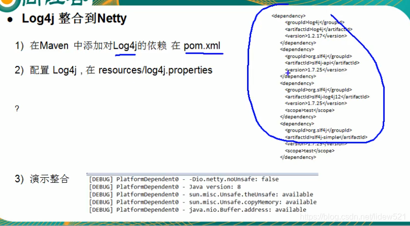Click the lone "?" placeholder line

[x=17, y=108]
